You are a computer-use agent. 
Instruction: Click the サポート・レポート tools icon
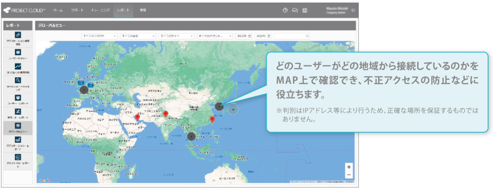[x=18, y=112]
